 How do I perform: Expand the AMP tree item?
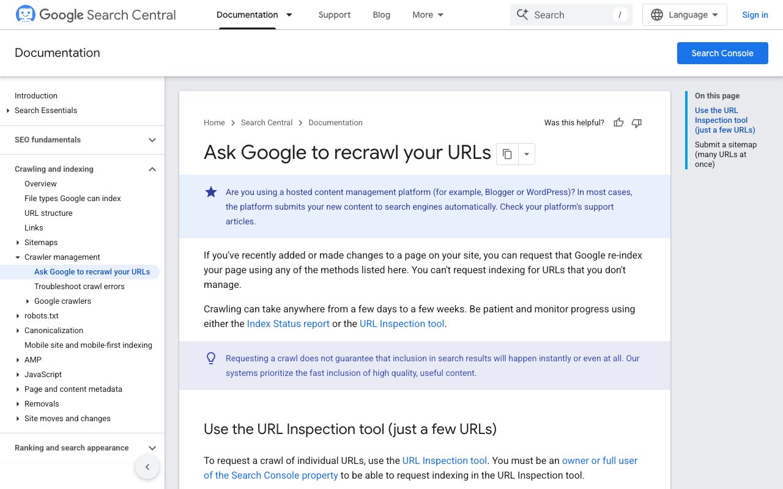[x=18, y=360]
